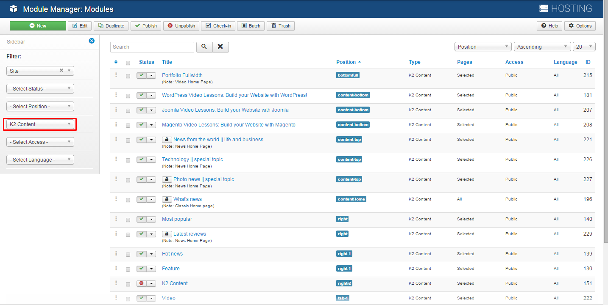Grab the drag handle of Portfolio Fullwidth row
This screenshot has width=608, height=305.
tap(116, 75)
